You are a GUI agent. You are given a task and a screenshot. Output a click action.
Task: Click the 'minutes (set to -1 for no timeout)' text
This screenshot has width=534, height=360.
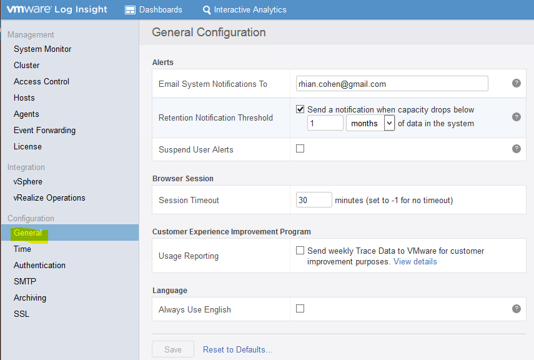click(x=394, y=200)
